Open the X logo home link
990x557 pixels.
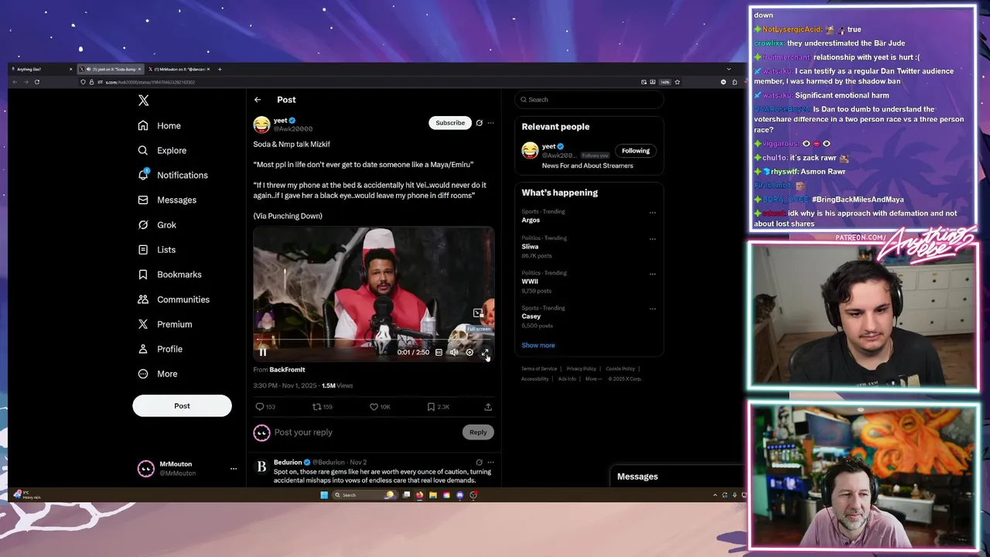(143, 101)
